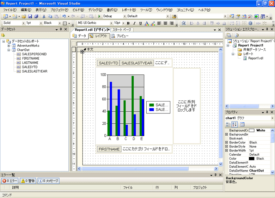This screenshot has width=275, height=198.
Task: Open the ファイル(F) menu
Action: [x=10, y=10]
